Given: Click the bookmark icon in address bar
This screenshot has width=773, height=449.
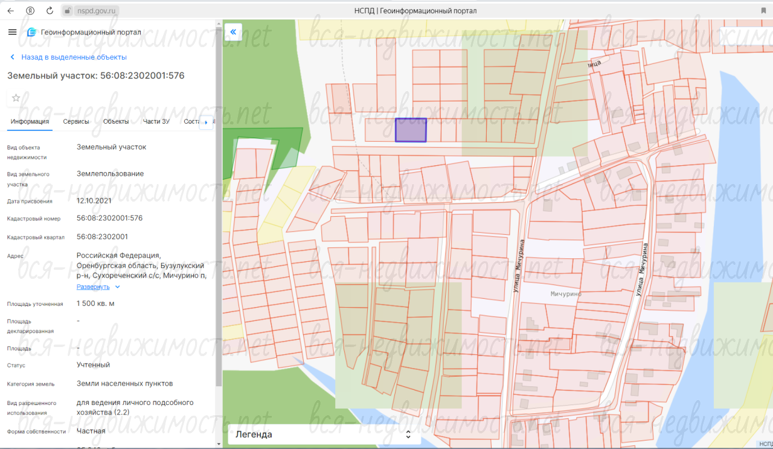Looking at the screenshot, I should point(763,11).
